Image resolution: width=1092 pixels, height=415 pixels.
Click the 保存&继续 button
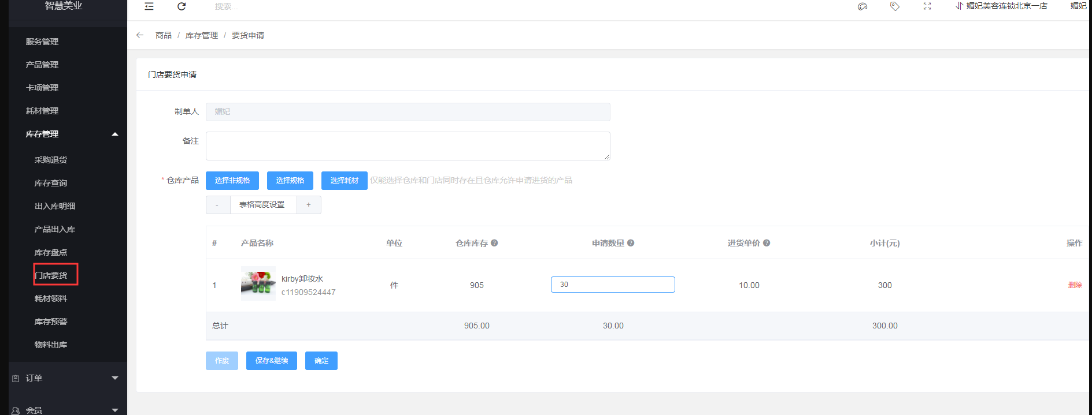pos(272,361)
